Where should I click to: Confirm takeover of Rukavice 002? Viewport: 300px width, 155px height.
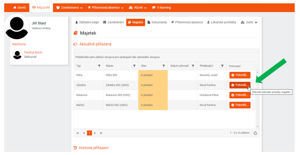pyautogui.click(x=240, y=95)
